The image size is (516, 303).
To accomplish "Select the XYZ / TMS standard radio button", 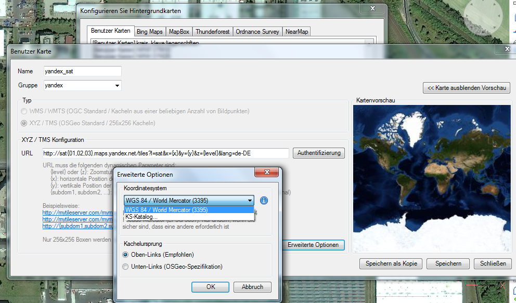I will tap(24, 123).
